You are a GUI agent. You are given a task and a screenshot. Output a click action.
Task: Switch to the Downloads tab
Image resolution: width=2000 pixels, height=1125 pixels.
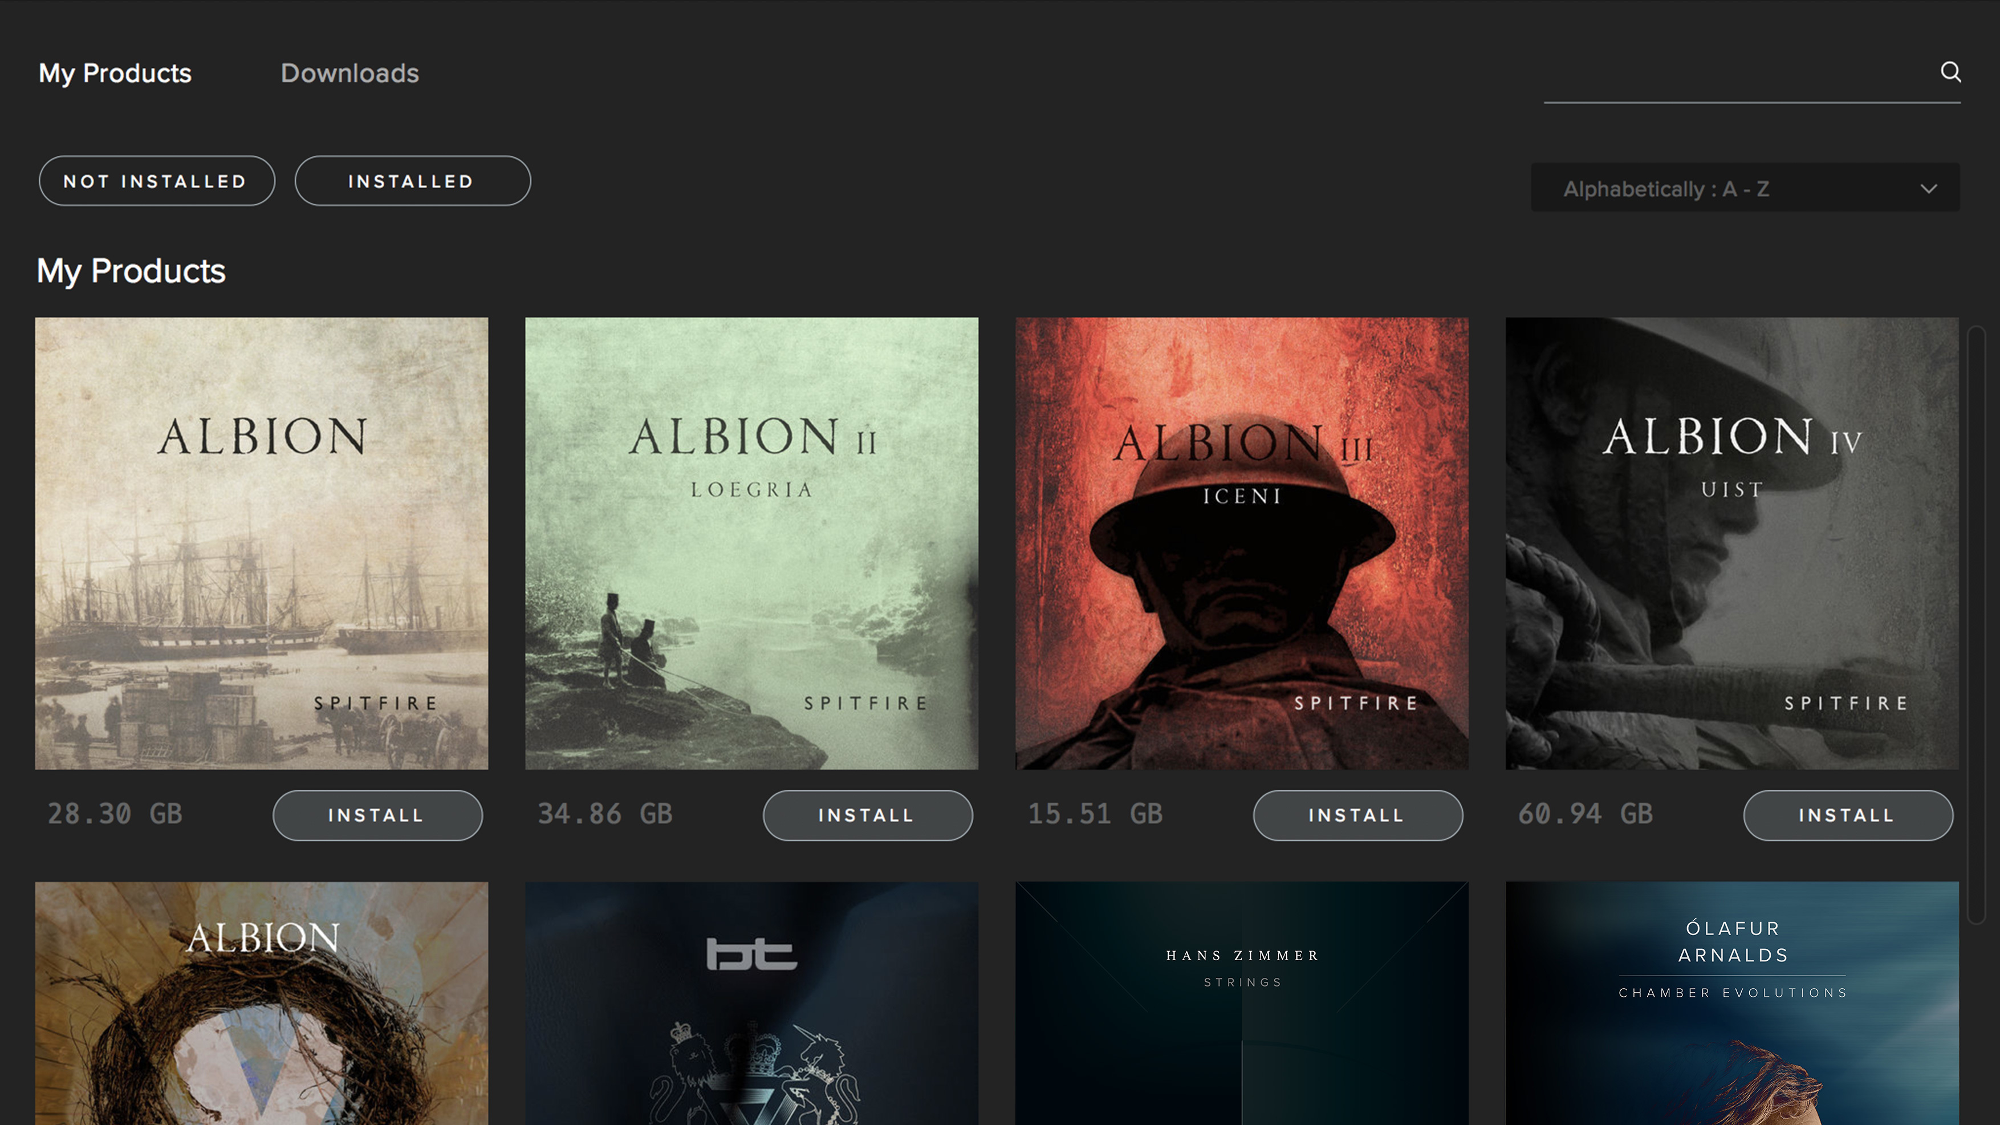point(348,73)
